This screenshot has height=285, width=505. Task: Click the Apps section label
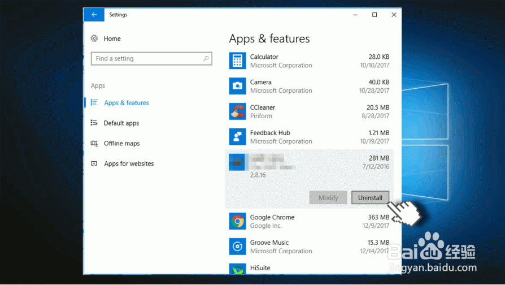pyautogui.click(x=98, y=86)
